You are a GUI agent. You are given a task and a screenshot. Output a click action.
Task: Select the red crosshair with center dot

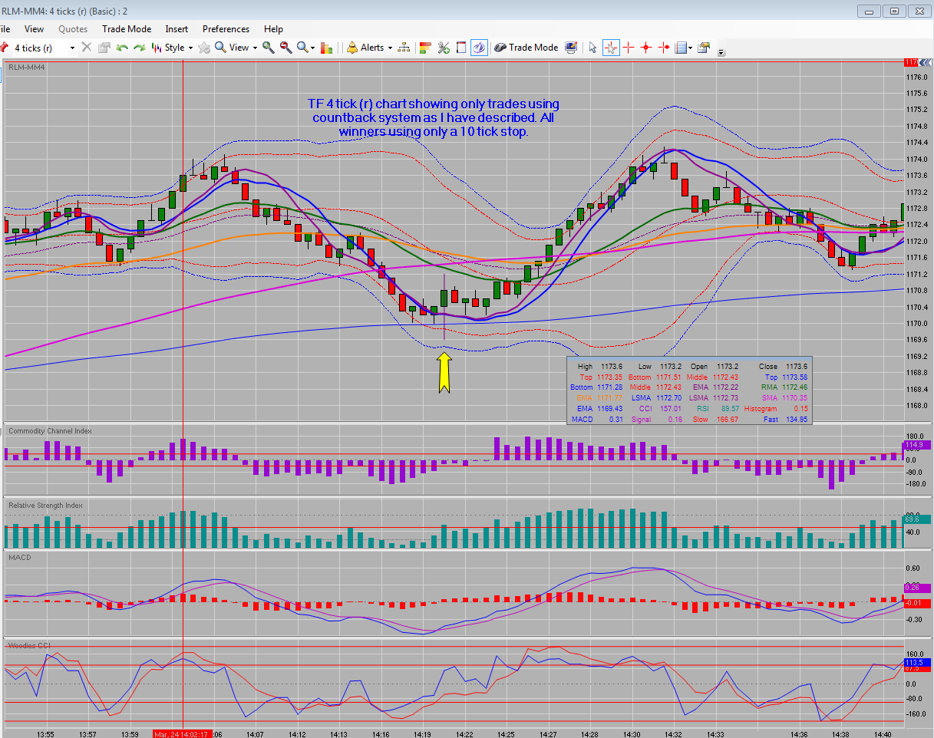[x=646, y=48]
